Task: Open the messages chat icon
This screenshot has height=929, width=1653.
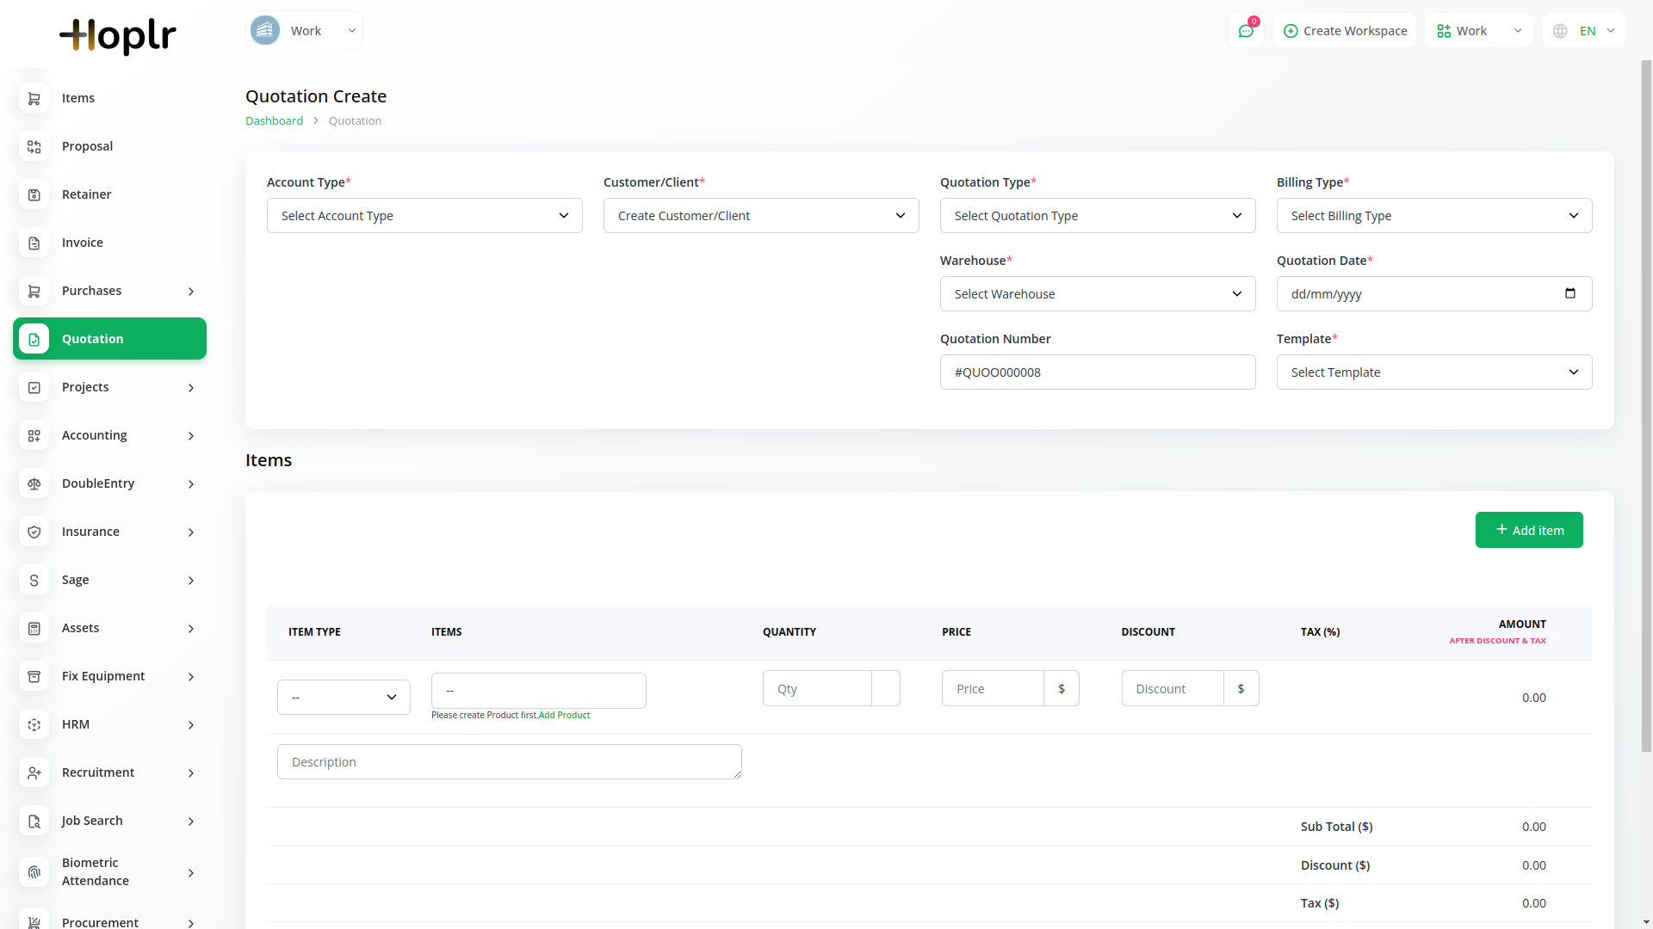Action: pyautogui.click(x=1245, y=31)
